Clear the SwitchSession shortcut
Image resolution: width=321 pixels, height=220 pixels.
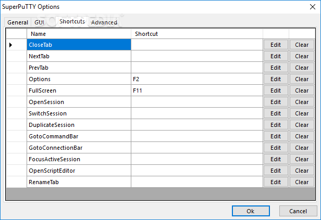[302, 113]
